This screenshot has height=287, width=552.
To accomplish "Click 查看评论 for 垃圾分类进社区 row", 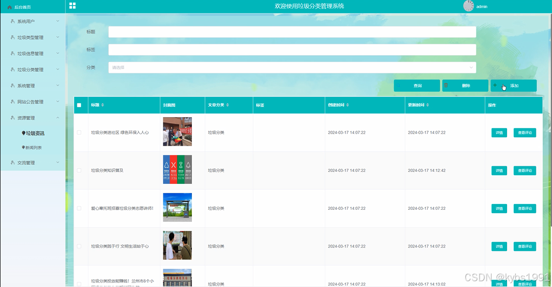I will coord(525,133).
